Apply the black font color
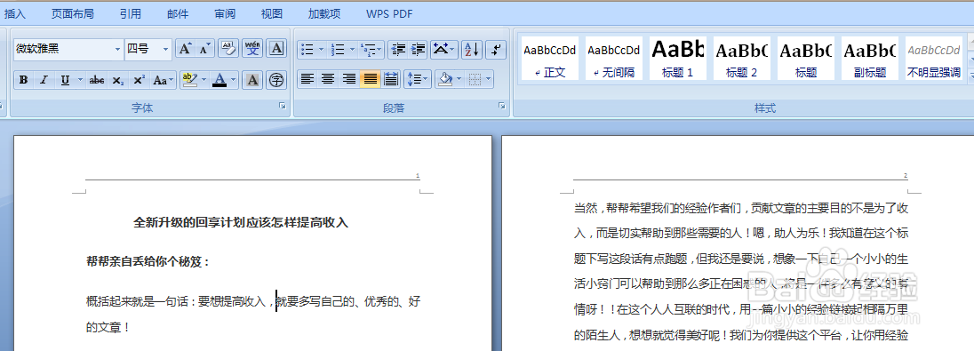Image resolution: width=974 pixels, height=351 pixels. 220,79
